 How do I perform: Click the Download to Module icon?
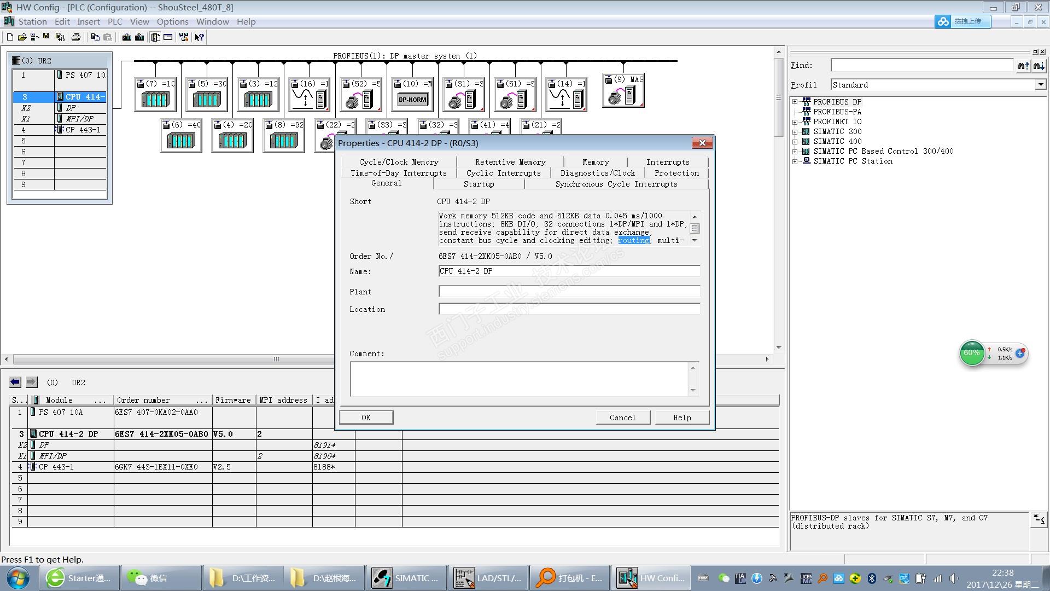coord(127,37)
